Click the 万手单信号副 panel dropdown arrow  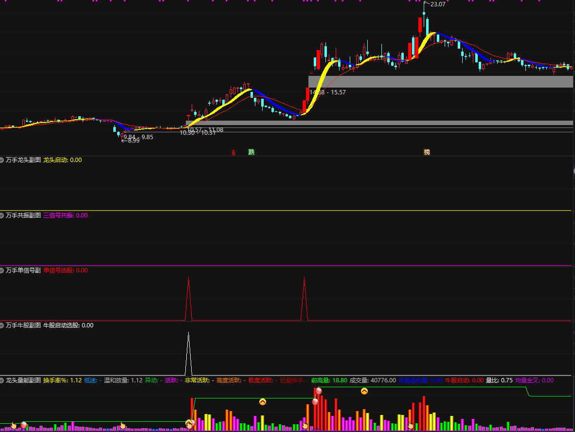pyautogui.click(x=2, y=270)
